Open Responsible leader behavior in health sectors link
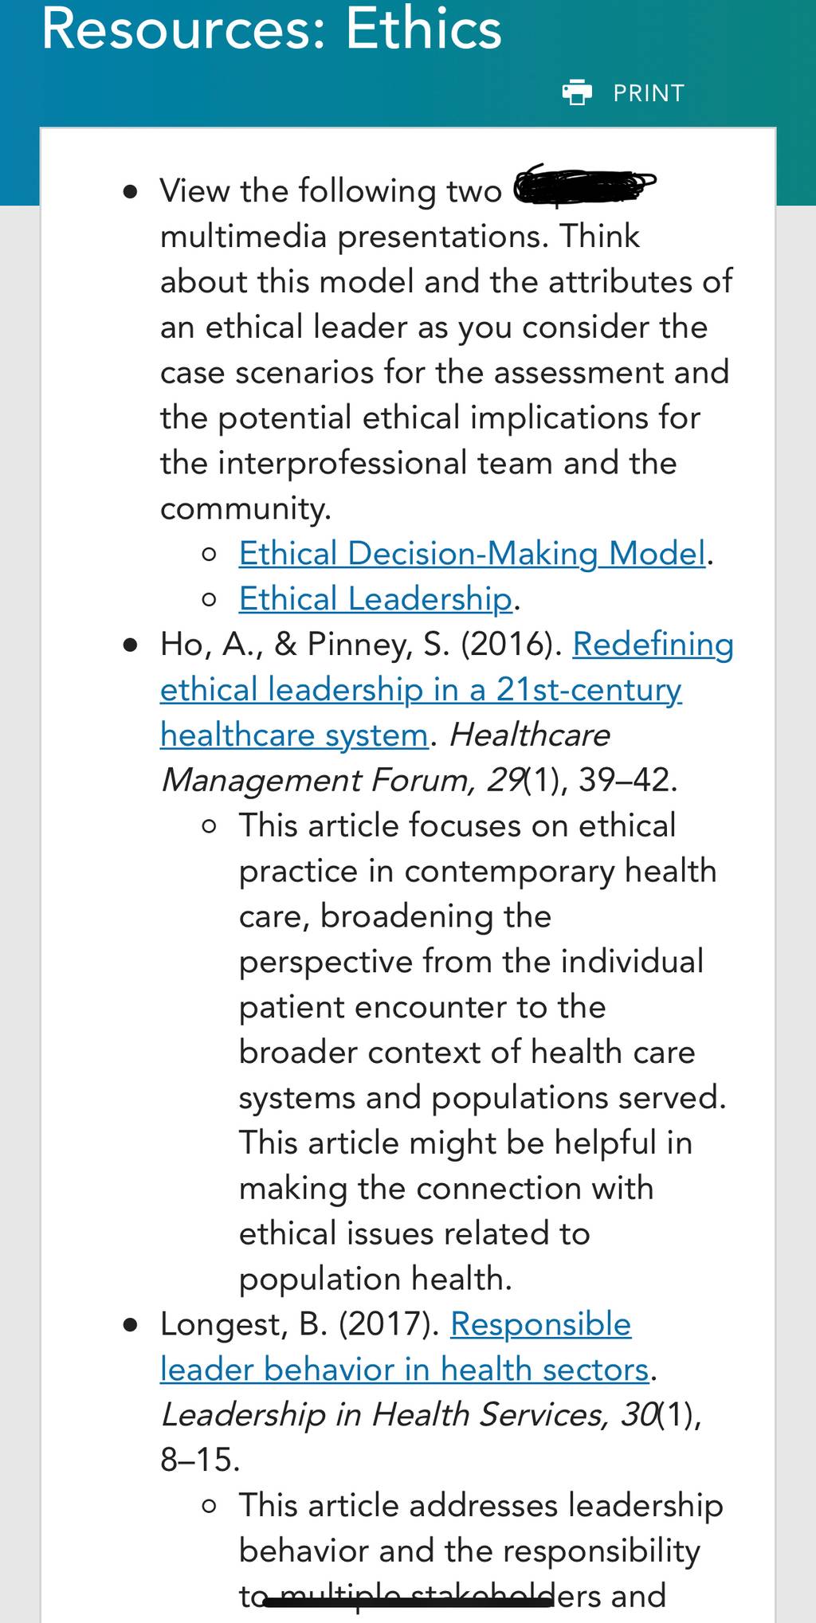The width and height of the screenshot is (816, 1623). click(405, 1347)
